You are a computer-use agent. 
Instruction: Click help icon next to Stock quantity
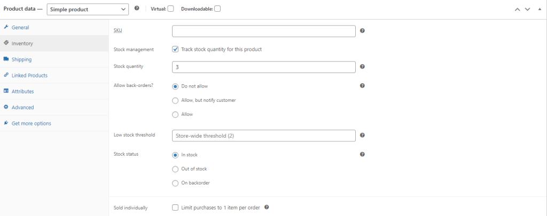tap(362, 67)
